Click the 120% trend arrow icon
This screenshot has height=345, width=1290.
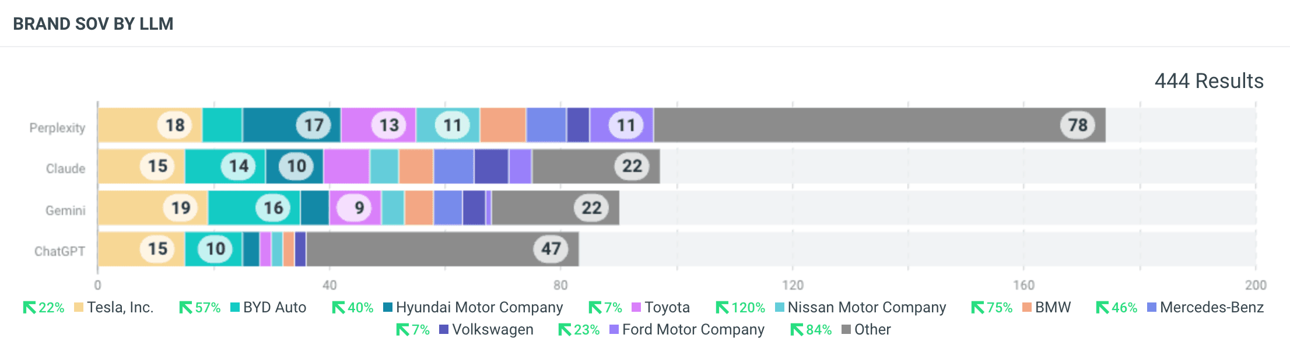click(722, 308)
